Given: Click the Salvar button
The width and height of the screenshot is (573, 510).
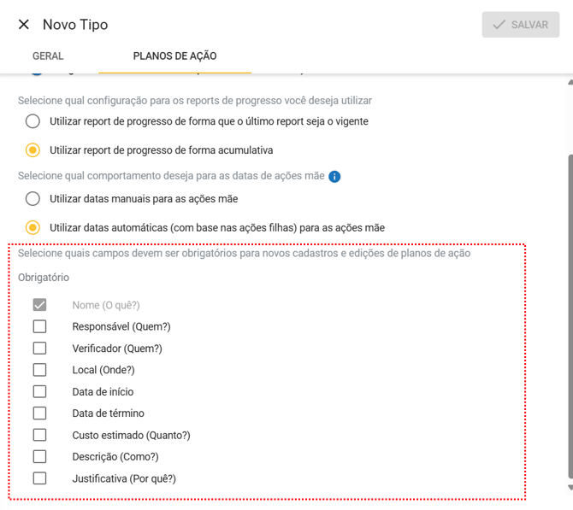Looking at the screenshot, I should coord(520,25).
